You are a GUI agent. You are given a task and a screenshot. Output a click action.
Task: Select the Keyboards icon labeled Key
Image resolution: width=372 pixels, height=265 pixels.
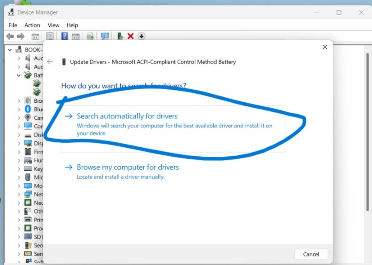click(x=28, y=168)
